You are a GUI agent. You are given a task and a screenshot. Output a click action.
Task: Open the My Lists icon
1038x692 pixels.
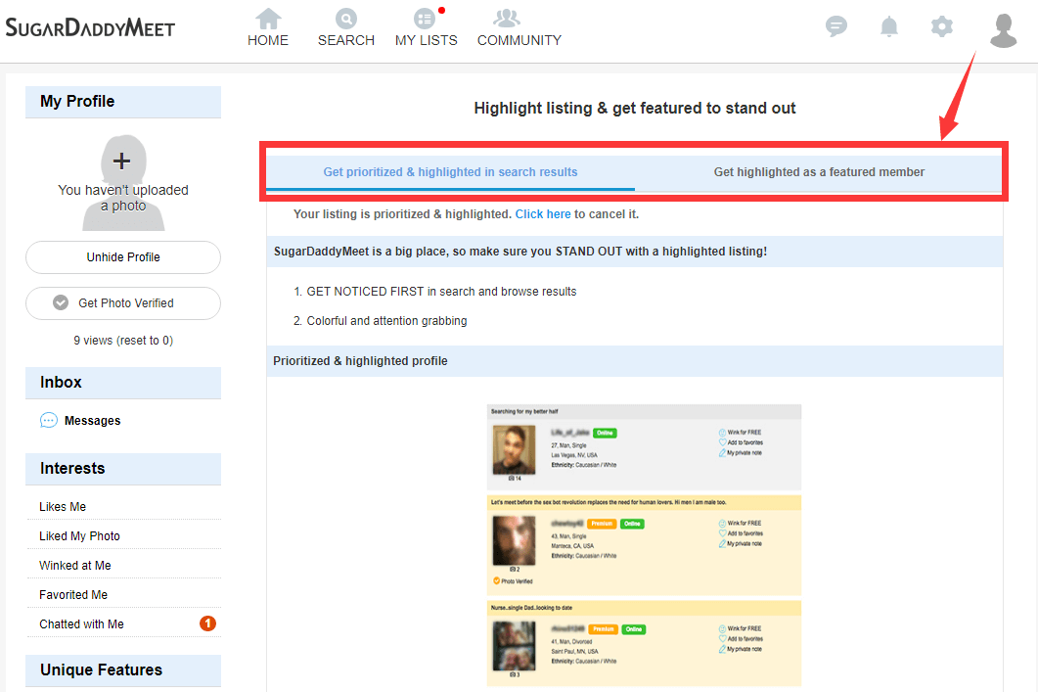(425, 18)
